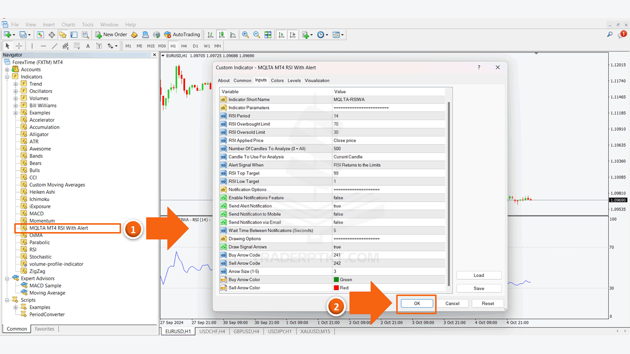Close the Navigator panel
The image size is (630, 354).
[x=155, y=55]
